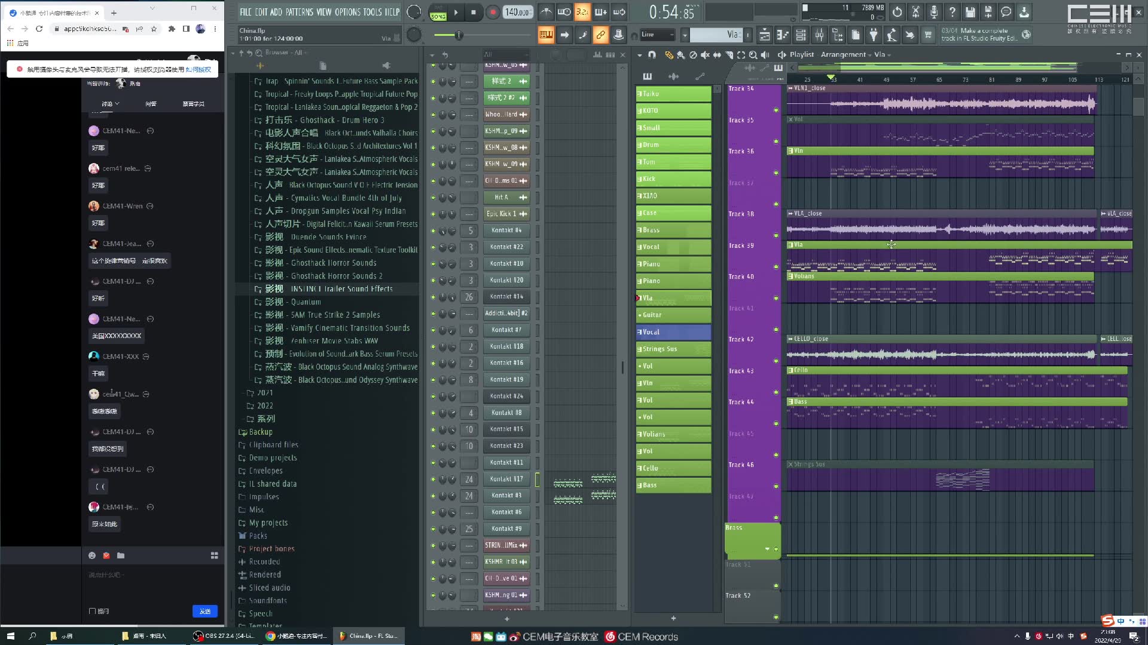The image size is (1148, 645).
Task: Open undo history icon
Action: click(x=897, y=12)
